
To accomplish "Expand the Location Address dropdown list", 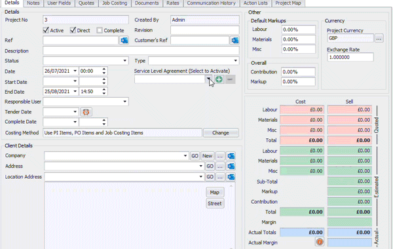I will click(x=201, y=177).
